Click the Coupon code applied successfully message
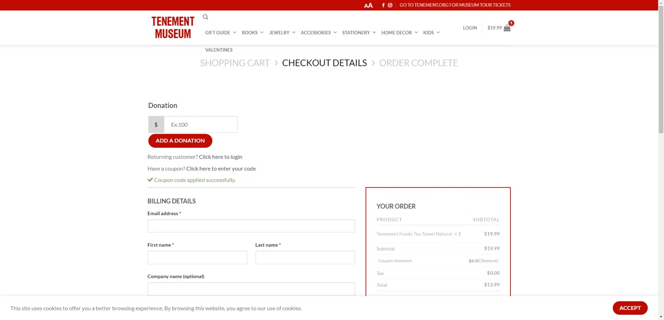The width and height of the screenshot is (664, 320). pyautogui.click(x=191, y=180)
